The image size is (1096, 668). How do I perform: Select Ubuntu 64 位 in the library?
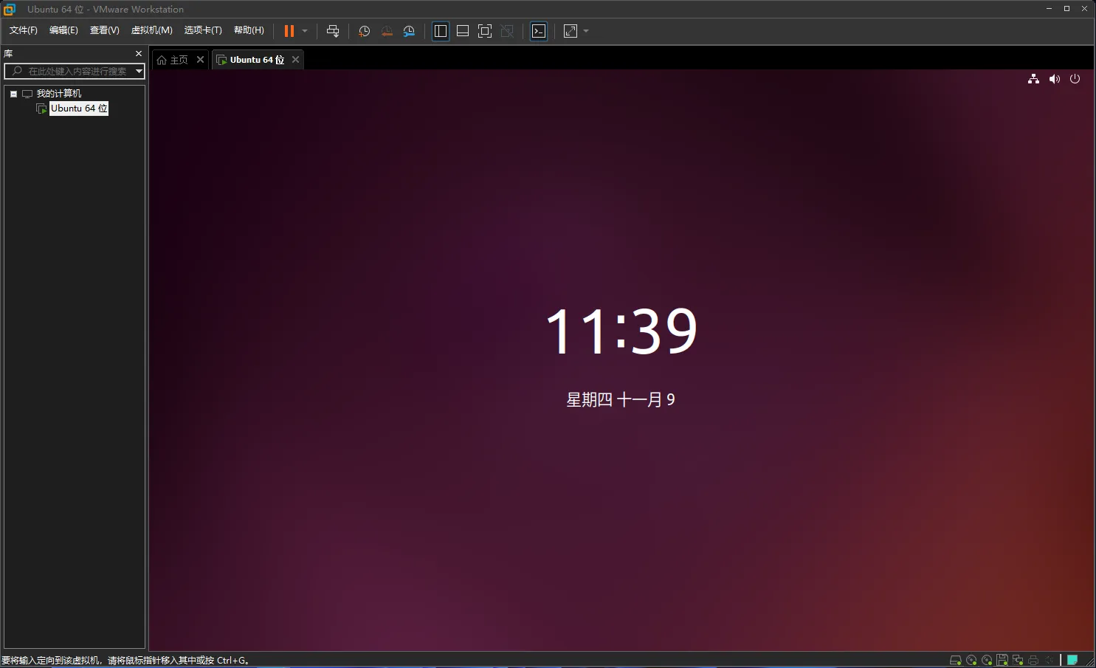click(78, 108)
